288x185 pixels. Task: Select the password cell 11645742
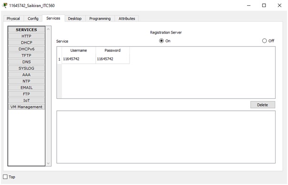(x=113, y=59)
